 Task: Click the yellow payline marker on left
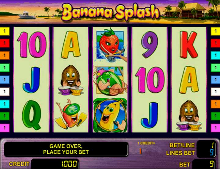coord(5,31)
